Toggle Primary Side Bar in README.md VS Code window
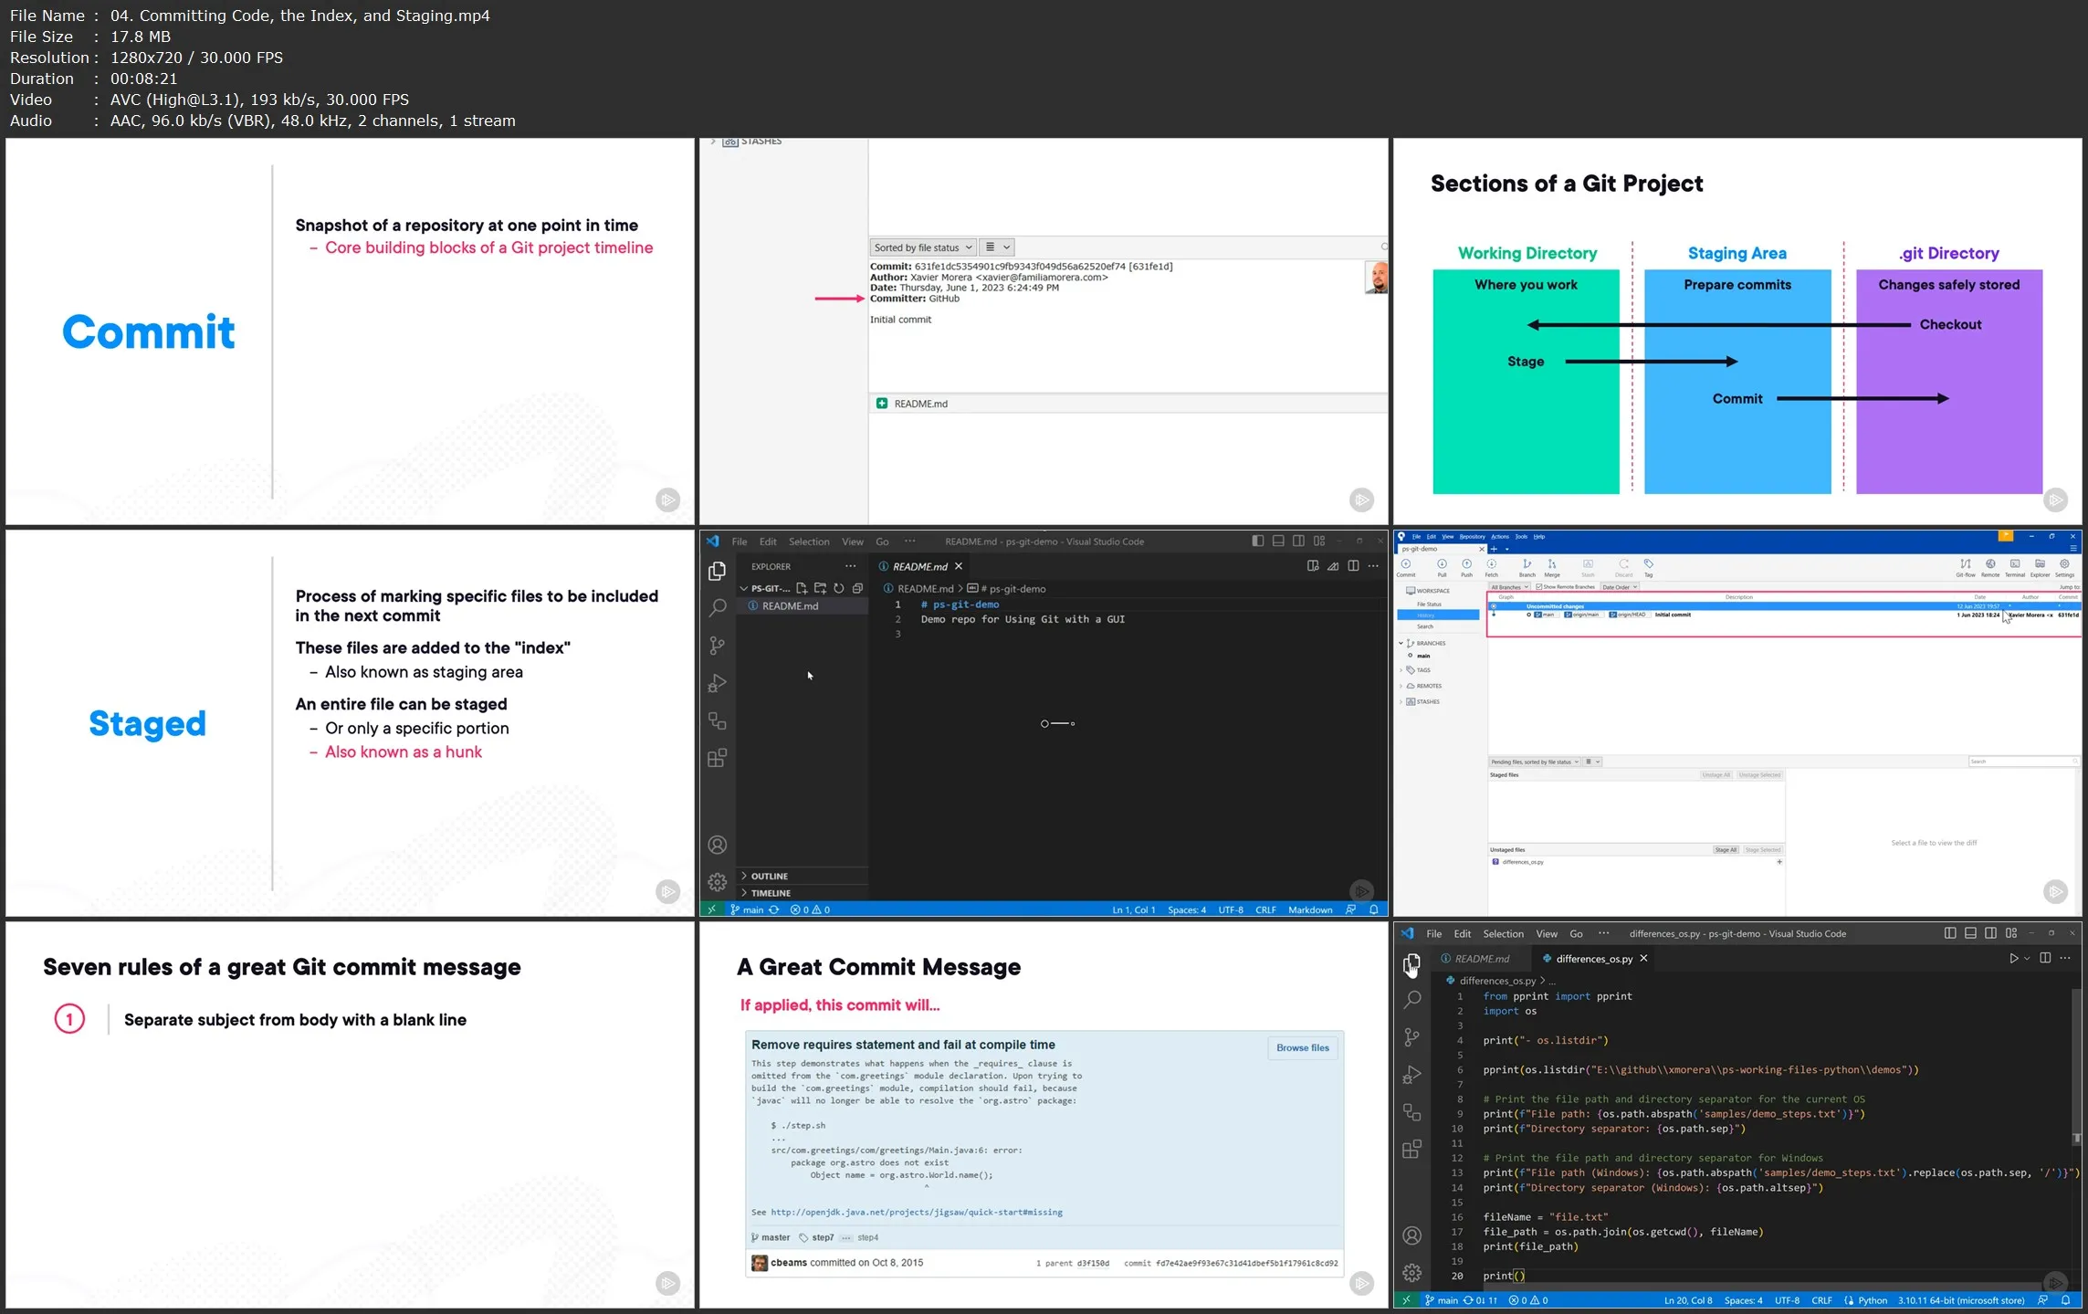 coord(1258,541)
